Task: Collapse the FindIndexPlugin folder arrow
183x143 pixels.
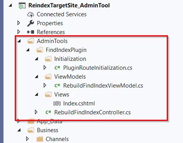Action: point(28,50)
